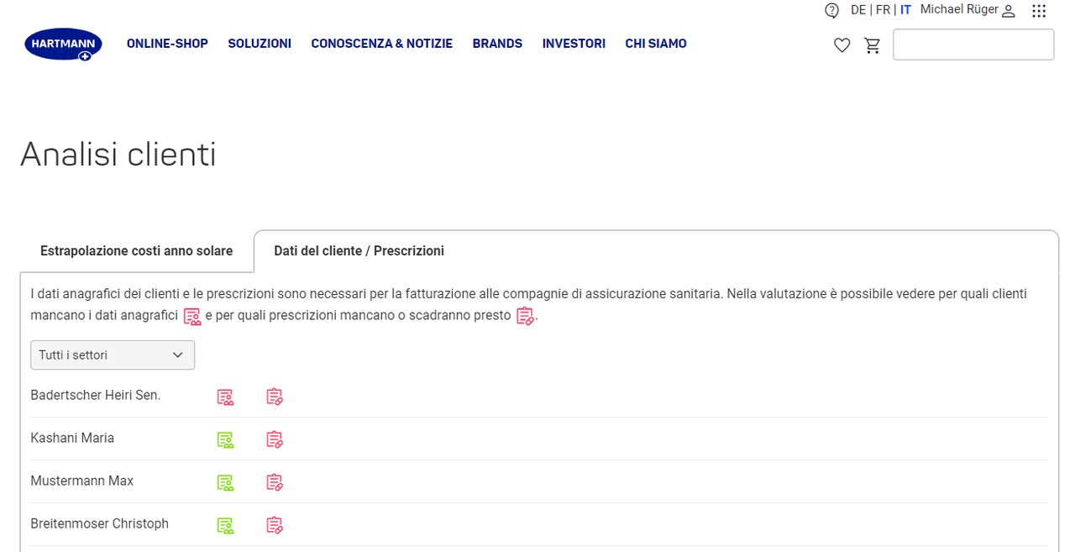Select the Dati del cliente / Prescrizioni tab
Image resolution: width=1075 pixels, height=552 pixels.
click(x=359, y=250)
